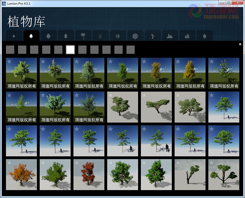Choose the flat-topped umbrella tree on gray
245x198 pixels.
pos(156,107)
